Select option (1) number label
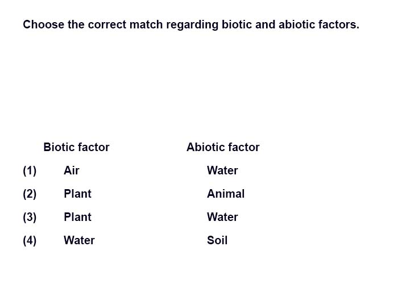Viewport: 398px width, 284px height. point(30,170)
